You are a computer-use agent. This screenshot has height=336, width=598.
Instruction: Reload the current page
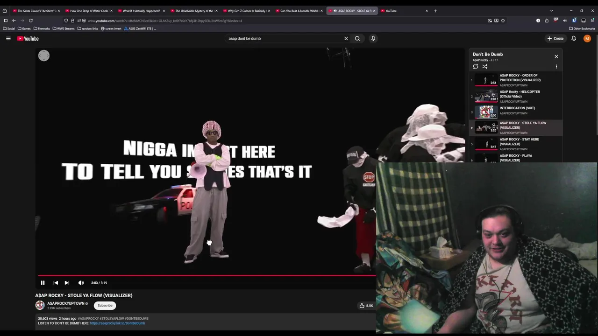click(x=31, y=21)
